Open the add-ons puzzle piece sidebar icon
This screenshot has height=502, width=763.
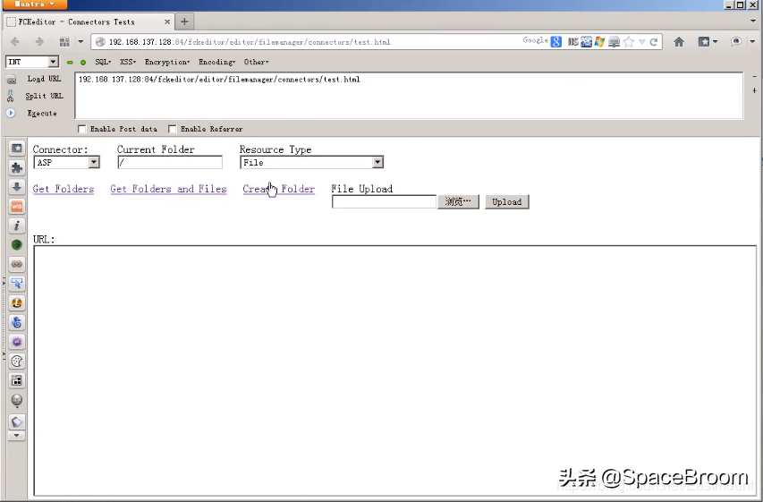tap(17, 167)
